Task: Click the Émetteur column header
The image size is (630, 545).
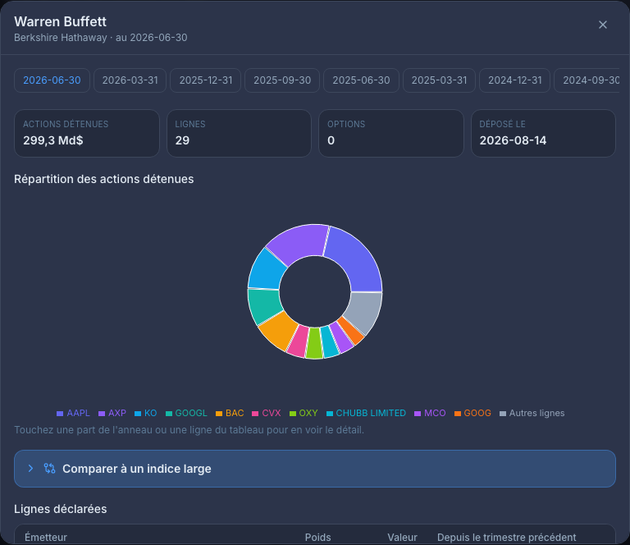Action: point(46,538)
